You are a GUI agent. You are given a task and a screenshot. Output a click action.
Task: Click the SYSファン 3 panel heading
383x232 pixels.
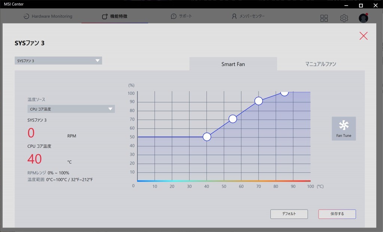click(30, 43)
